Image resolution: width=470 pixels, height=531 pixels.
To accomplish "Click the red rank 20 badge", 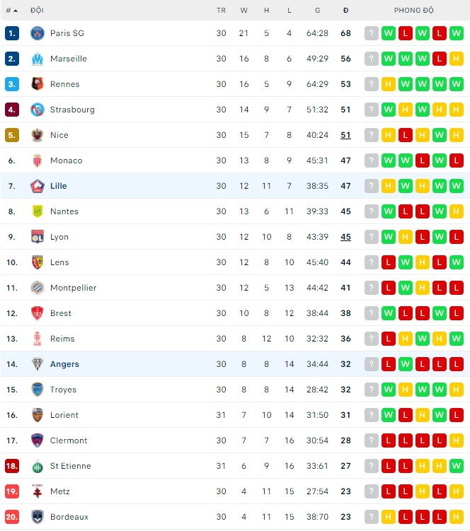I will click(11, 517).
